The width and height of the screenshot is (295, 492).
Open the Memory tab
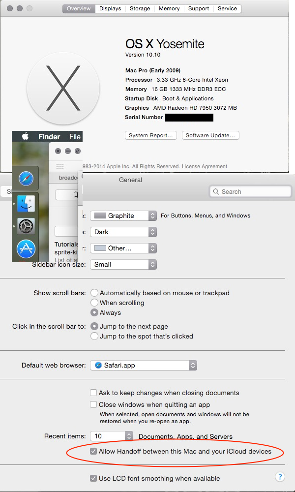click(x=169, y=8)
